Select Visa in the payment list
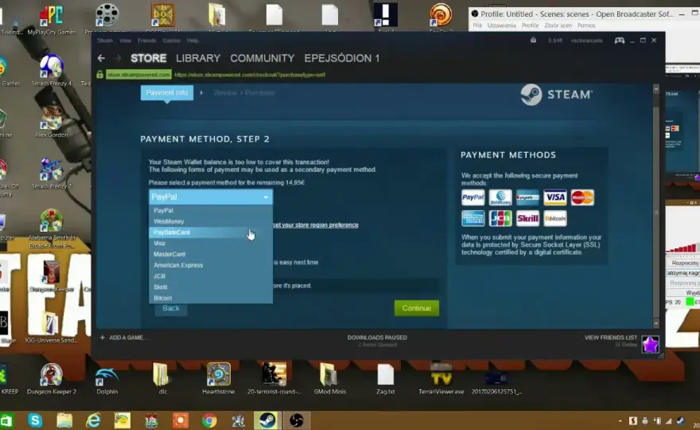The width and height of the screenshot is (700, 430). pos(211,243)
